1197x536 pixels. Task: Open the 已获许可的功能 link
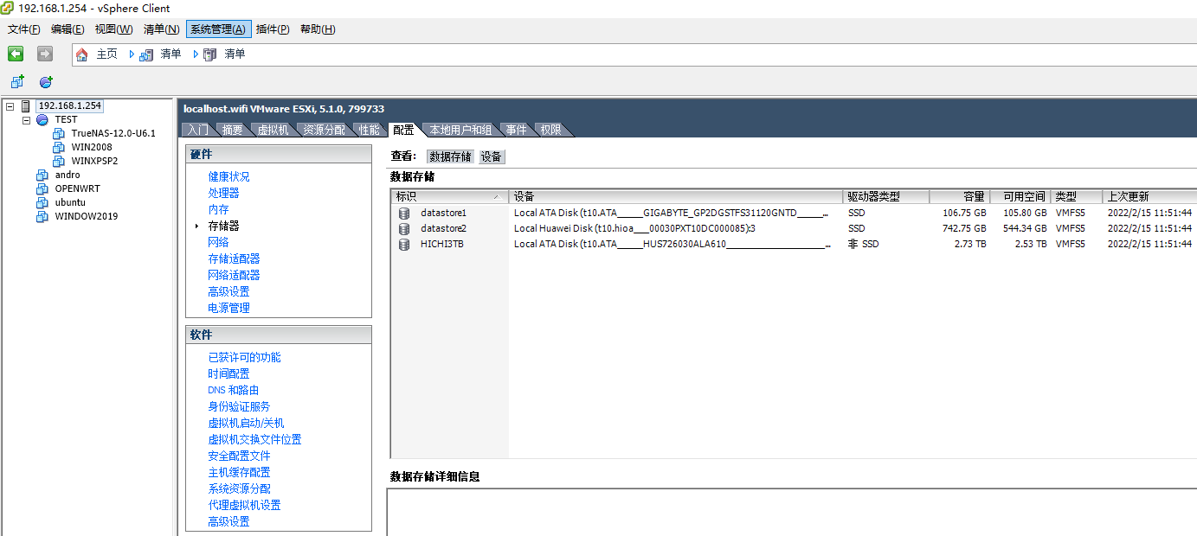[244, 357]
